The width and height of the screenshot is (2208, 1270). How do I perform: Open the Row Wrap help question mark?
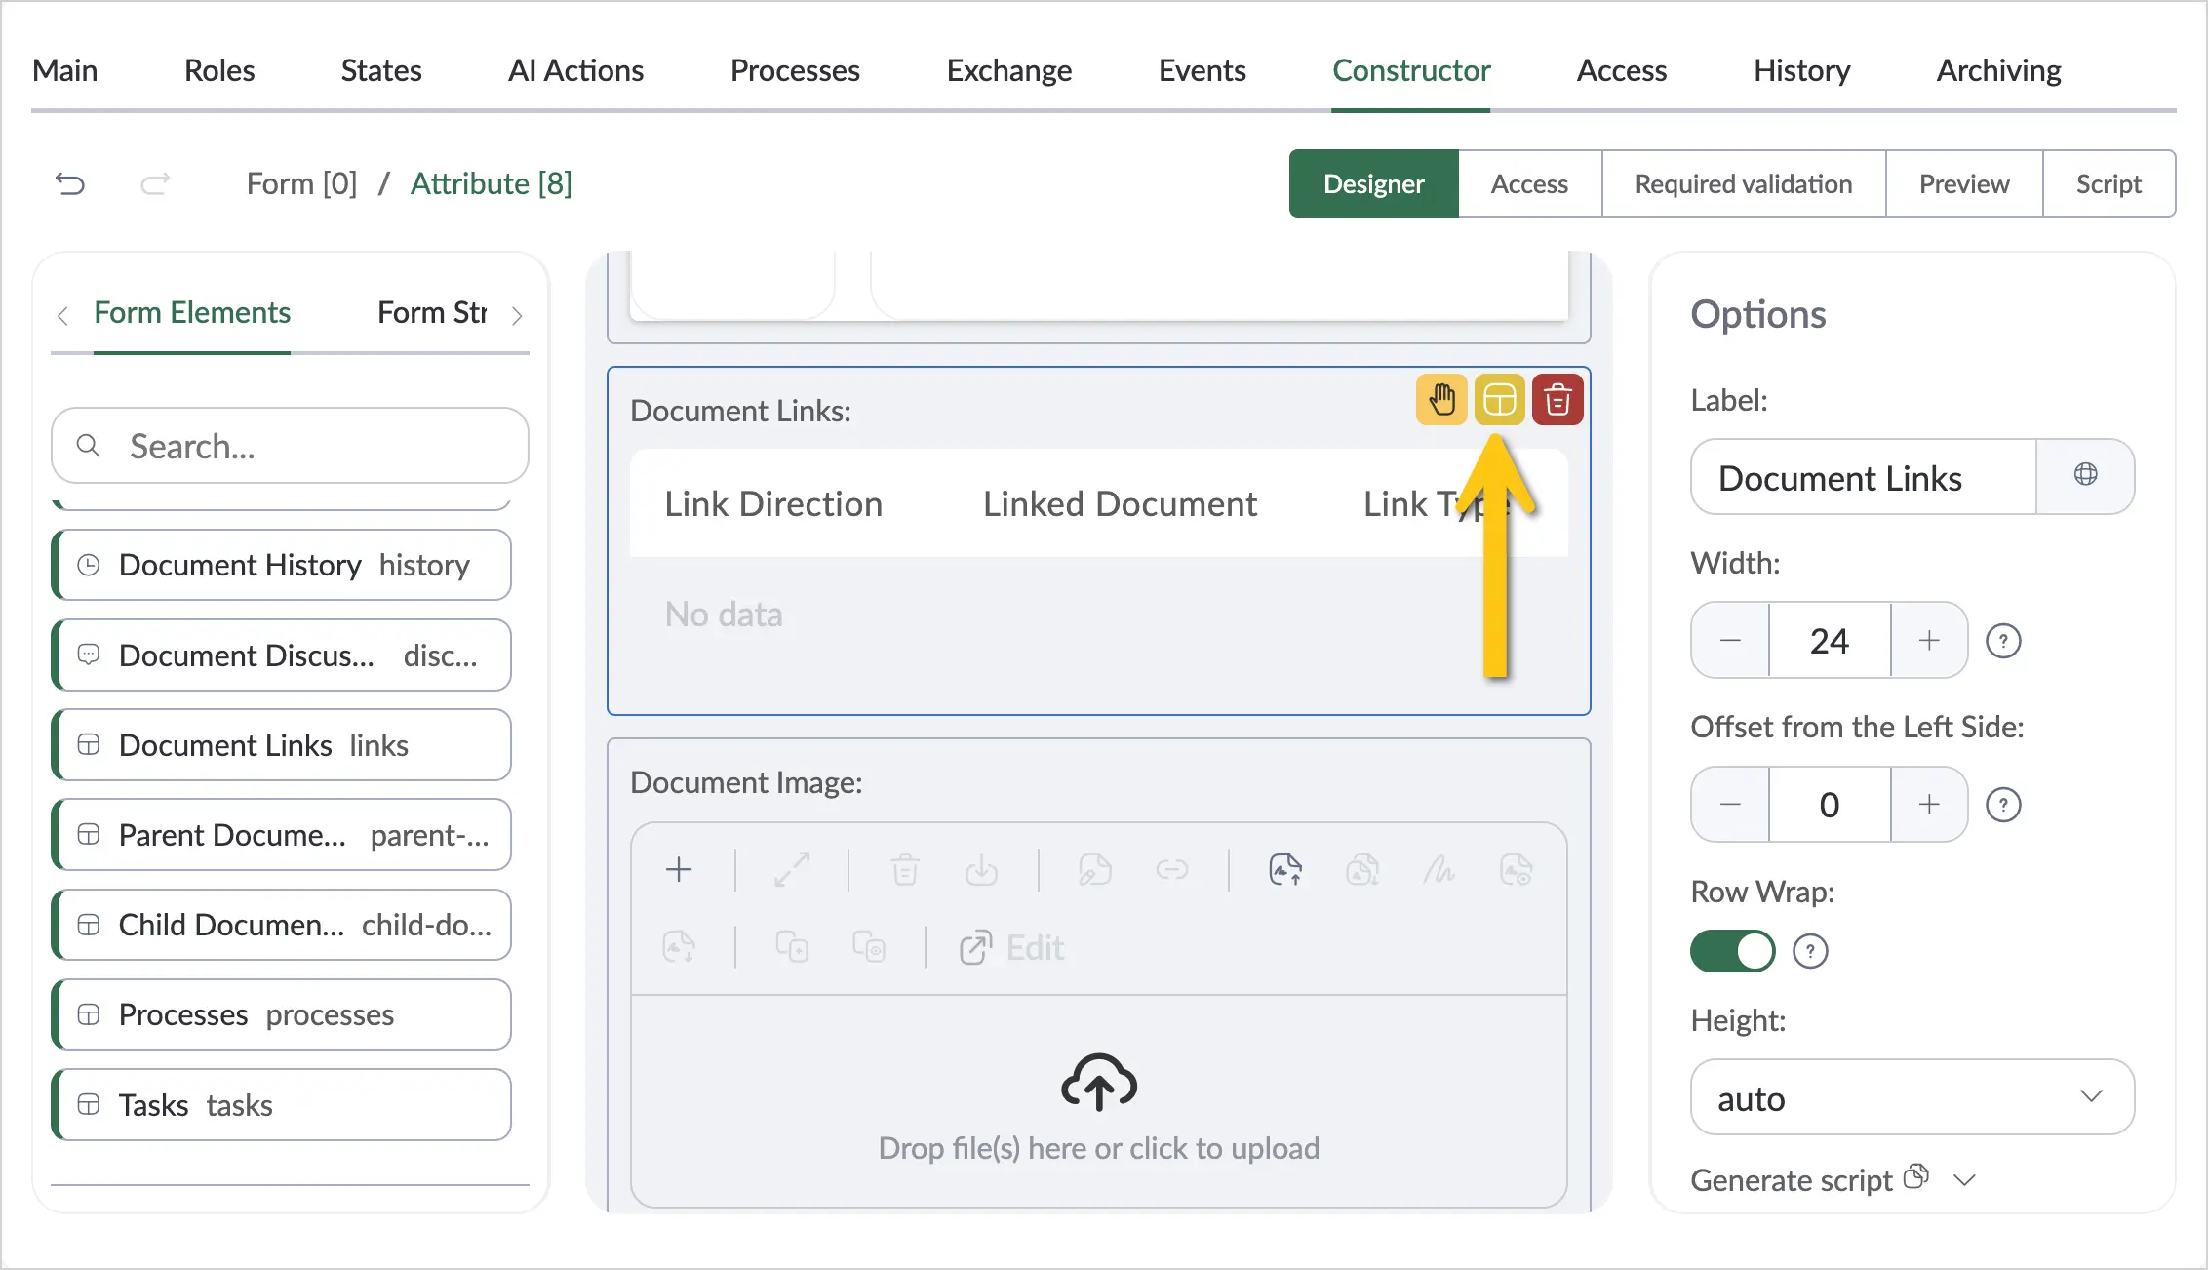point(1810,951)
